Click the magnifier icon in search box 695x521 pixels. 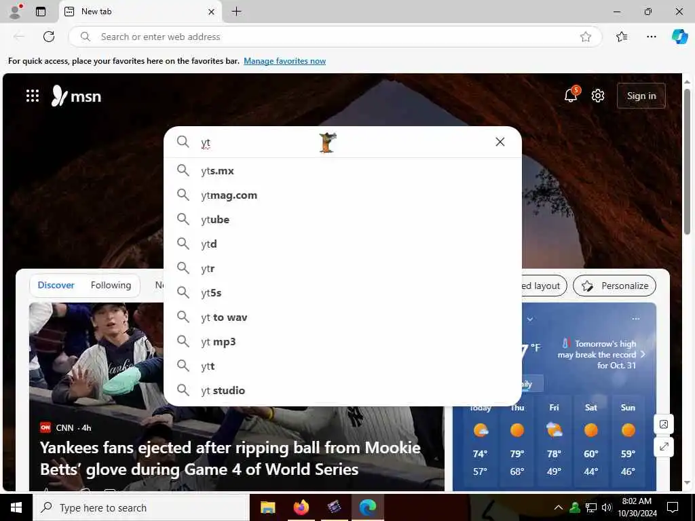[x=183, y=142]
